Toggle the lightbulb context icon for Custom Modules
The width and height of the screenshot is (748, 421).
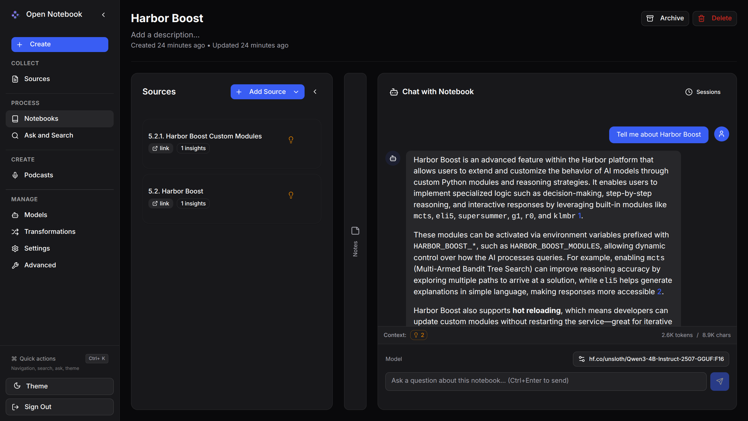tap(291, 140)
